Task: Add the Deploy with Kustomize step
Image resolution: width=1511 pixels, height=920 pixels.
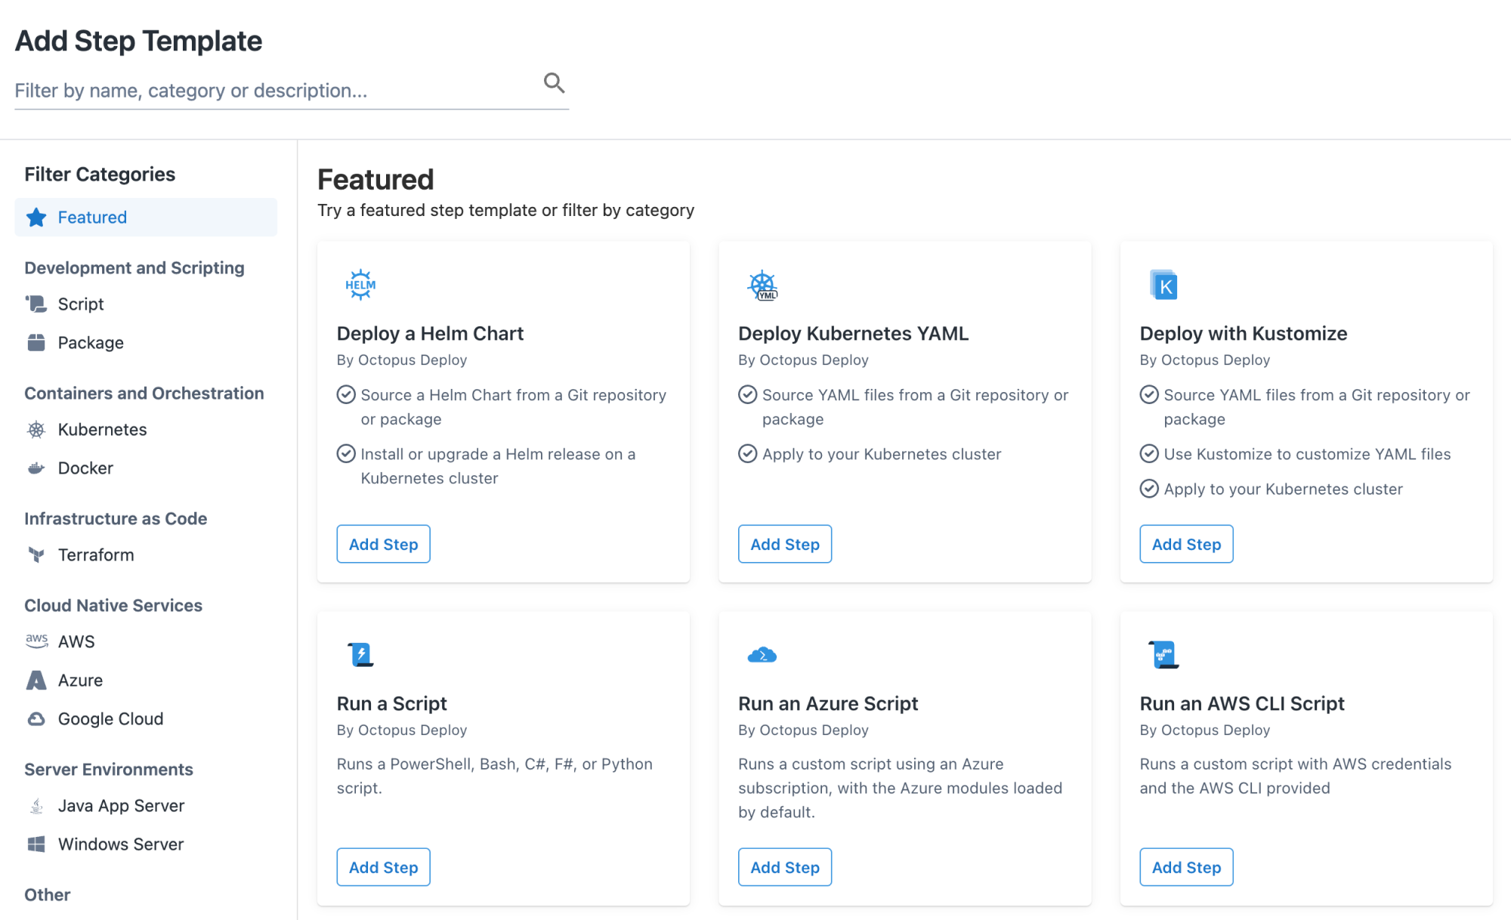Action: [x=1186, y=544]
